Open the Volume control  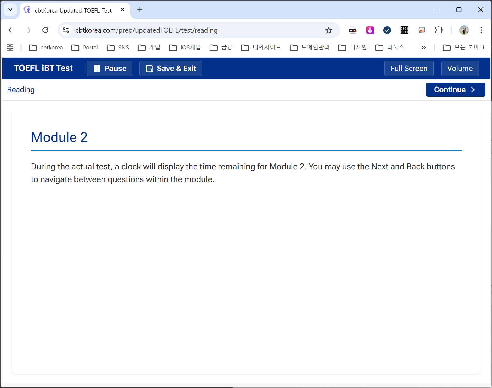tap(460, 68)
